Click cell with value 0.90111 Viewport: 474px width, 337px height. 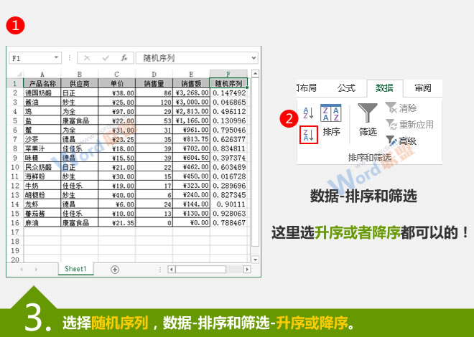pyautogui.click(x=228, y=204)
